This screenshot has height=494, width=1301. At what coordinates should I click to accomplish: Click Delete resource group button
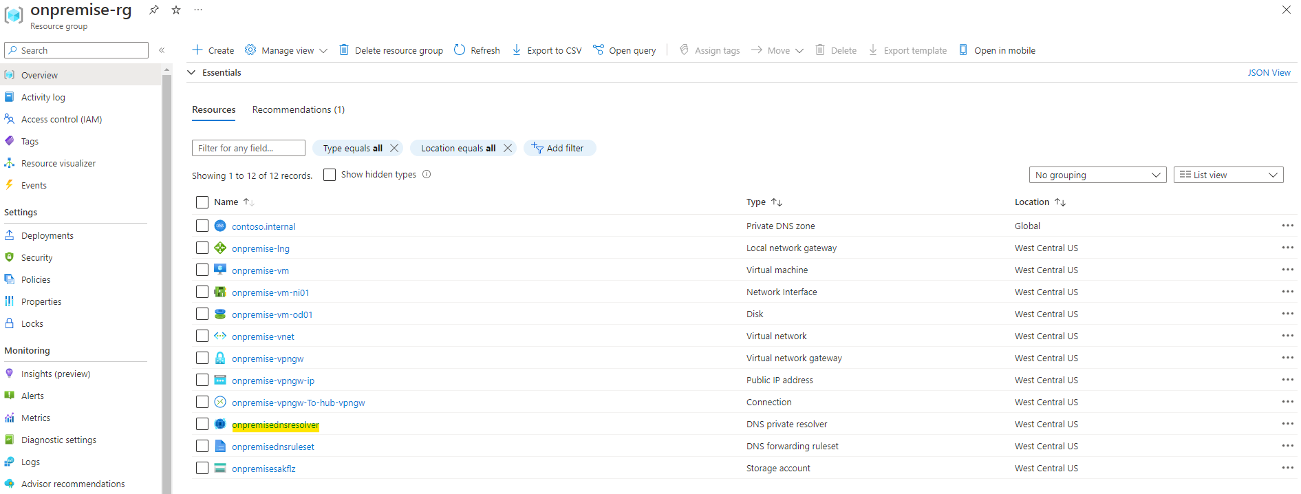point(391,50)
